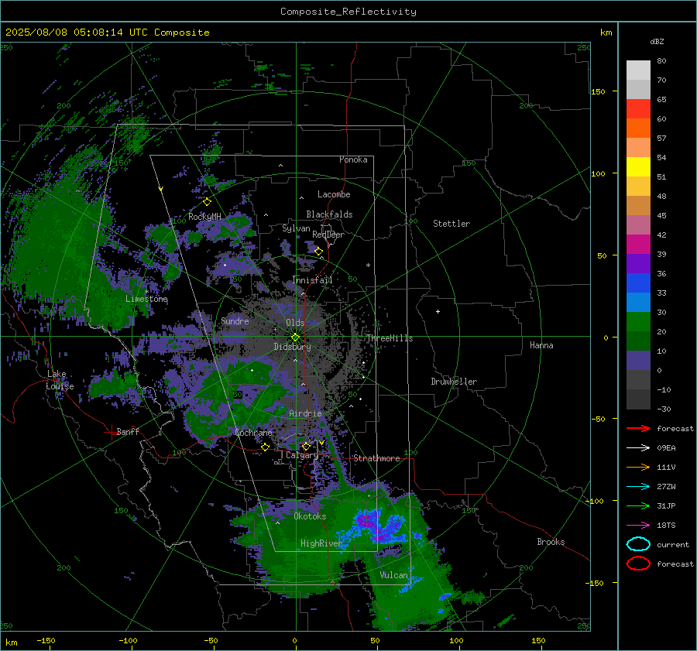Viewport: 697px width, 651px height.
Task: Click the Olds label
Action: (295, 323)
